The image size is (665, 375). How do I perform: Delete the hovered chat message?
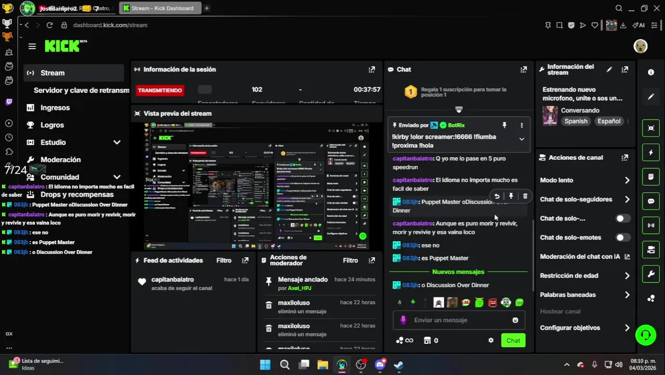pyautogui.click(x=525, y=196)
